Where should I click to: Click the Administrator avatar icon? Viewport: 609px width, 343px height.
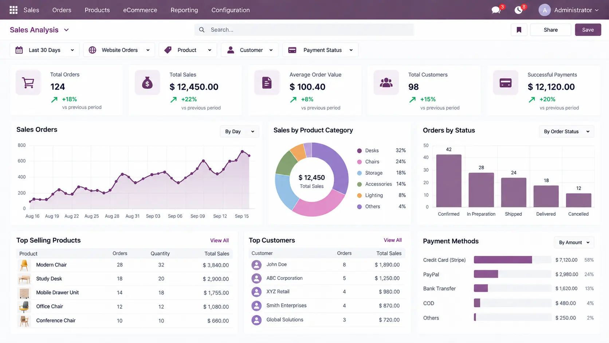click(x=545, y=10)
